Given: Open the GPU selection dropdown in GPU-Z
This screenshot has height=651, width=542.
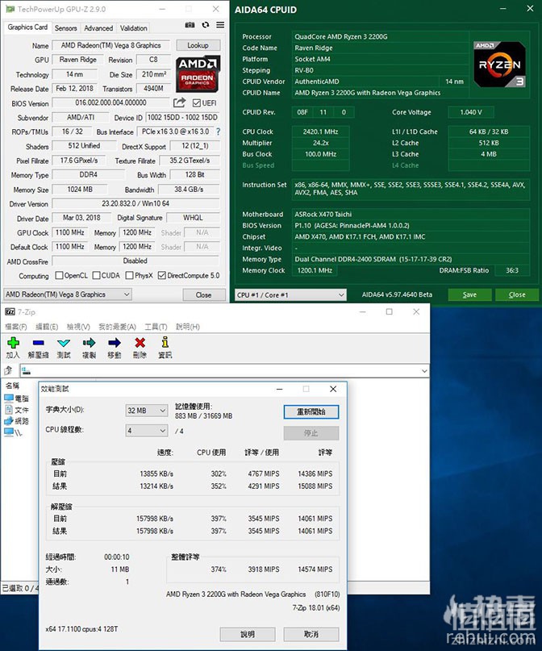Looking at the screenshot, I should click(x=68, y=294).
